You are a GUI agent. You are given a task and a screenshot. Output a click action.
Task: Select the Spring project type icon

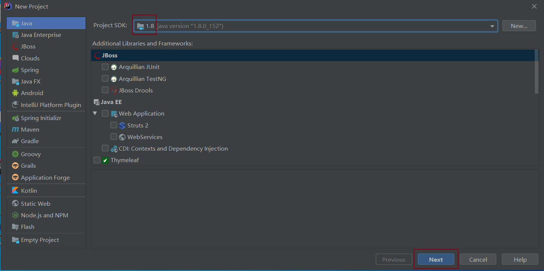coord(15,70)
